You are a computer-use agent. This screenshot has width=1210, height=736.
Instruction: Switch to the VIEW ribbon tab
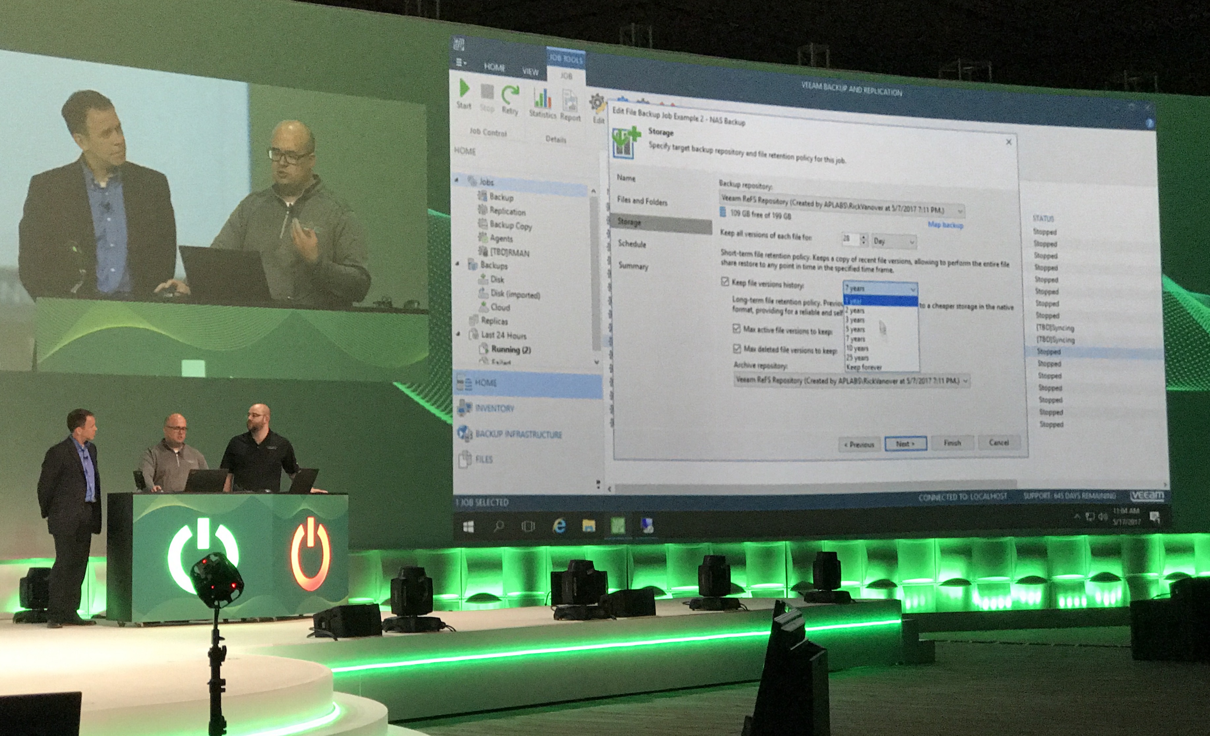[x=530, y=71]
